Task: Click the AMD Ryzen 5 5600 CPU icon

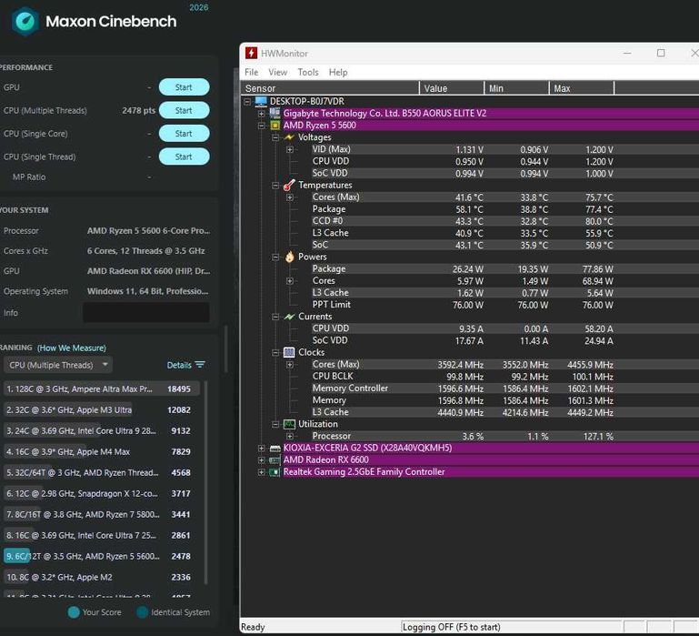Action: tap(275, 126)
